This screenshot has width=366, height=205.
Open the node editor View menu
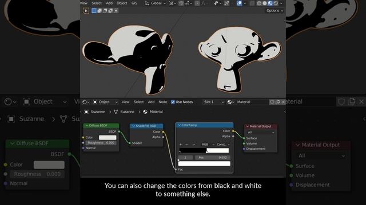pos(125,102)
